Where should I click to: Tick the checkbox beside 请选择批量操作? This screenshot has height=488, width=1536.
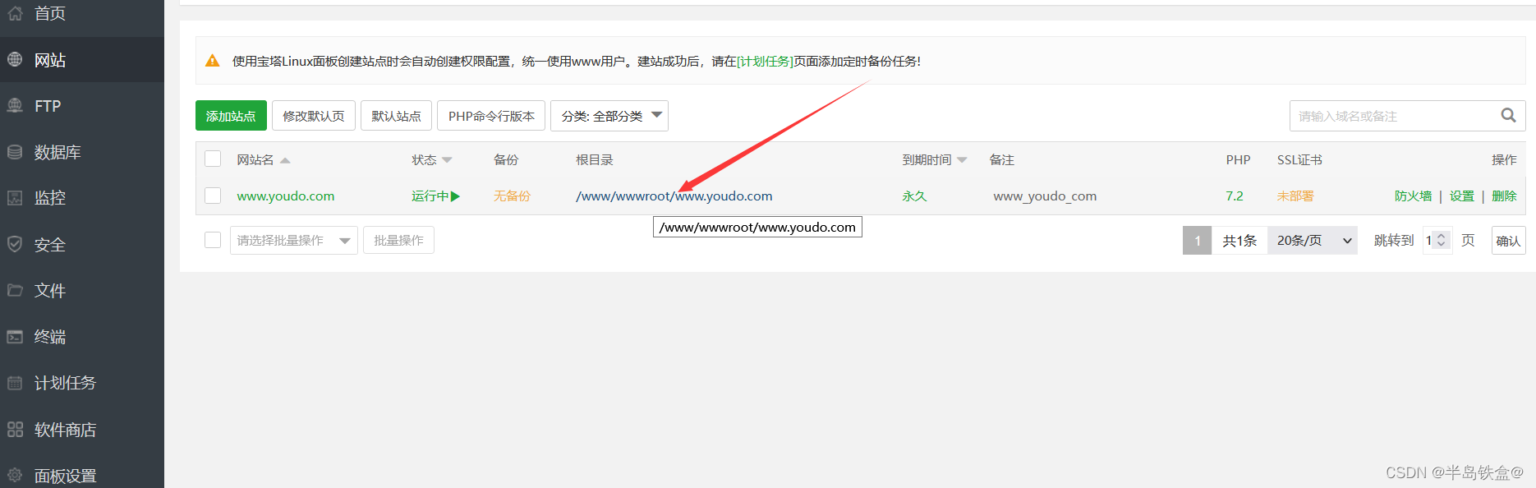pyautogui.click(x=213, y=240)
